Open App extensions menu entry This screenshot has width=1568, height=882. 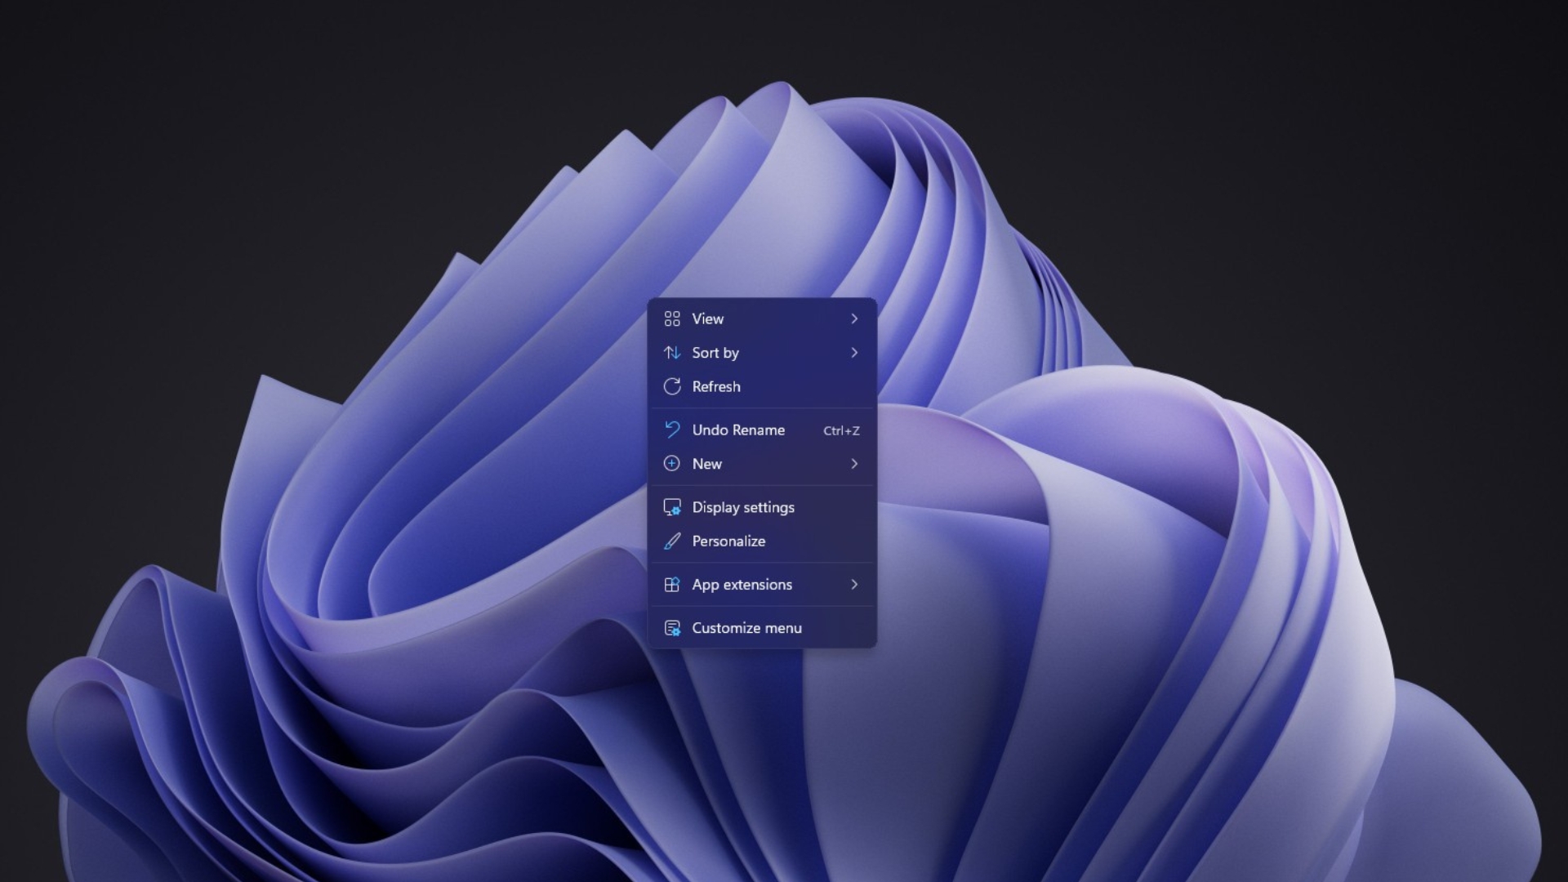click(762, 585)
